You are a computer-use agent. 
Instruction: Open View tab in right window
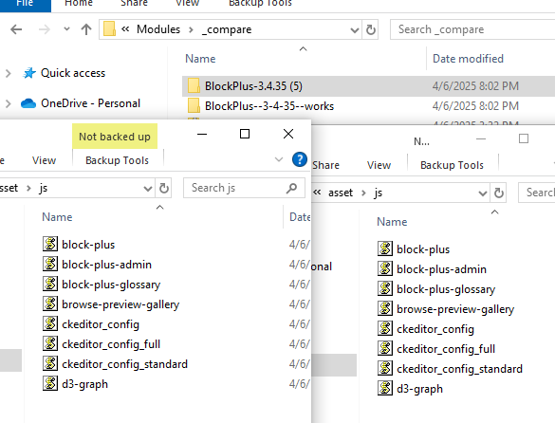[x=379, y=165]
